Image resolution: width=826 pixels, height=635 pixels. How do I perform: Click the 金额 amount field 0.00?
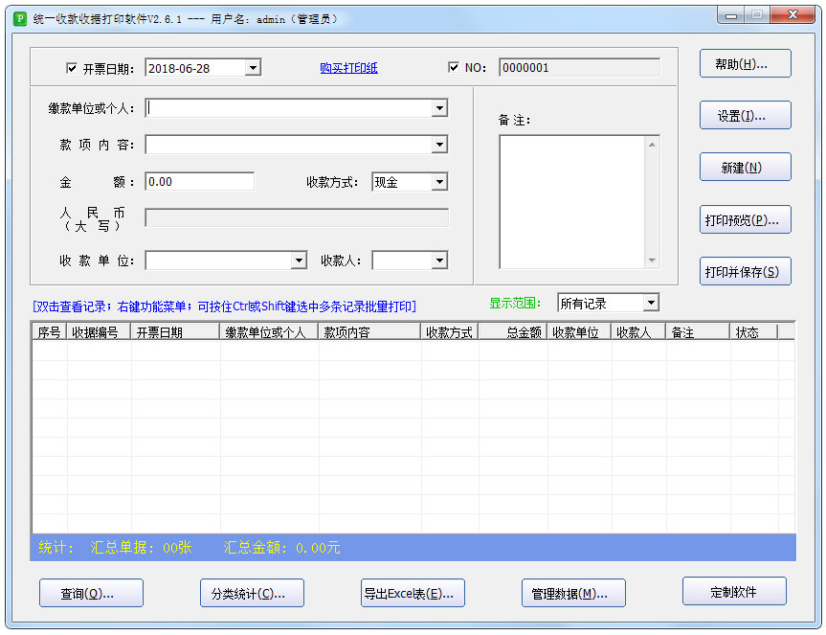200,182
